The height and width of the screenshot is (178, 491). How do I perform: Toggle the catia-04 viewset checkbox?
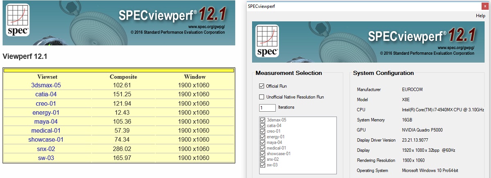tap(262, 126)
